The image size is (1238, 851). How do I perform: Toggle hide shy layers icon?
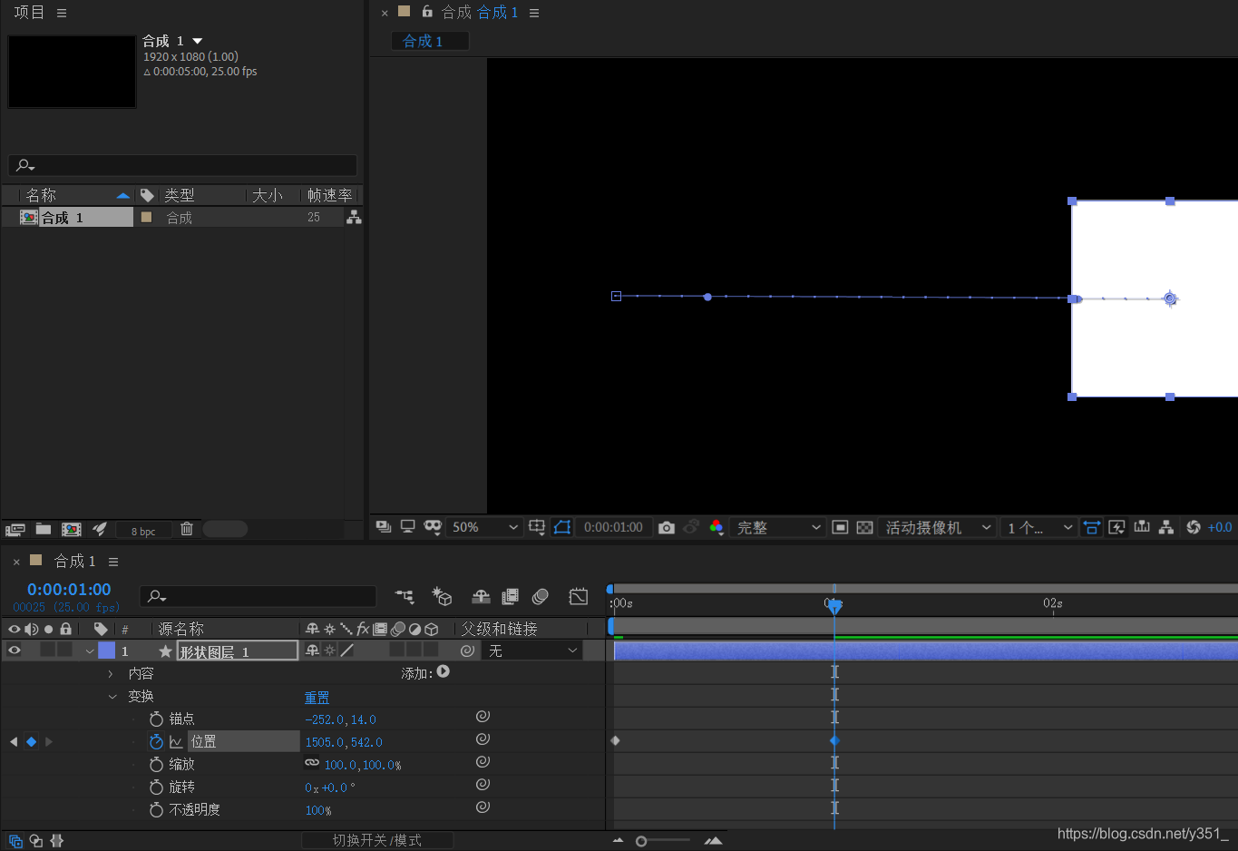pyautogui.click(x=481, y=596)
